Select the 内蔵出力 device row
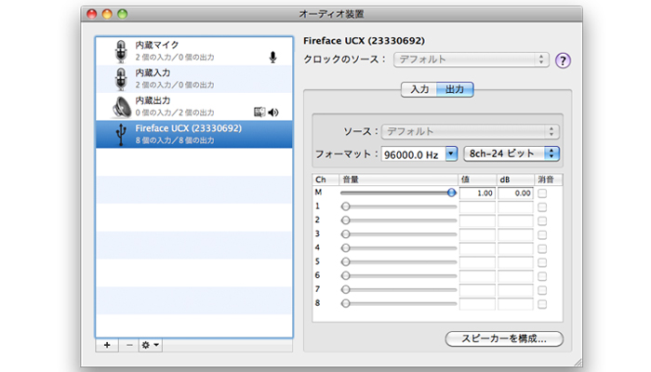 (x=193, y=107)
